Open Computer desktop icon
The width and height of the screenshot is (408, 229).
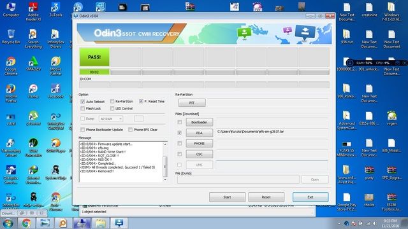coord(11,10)
